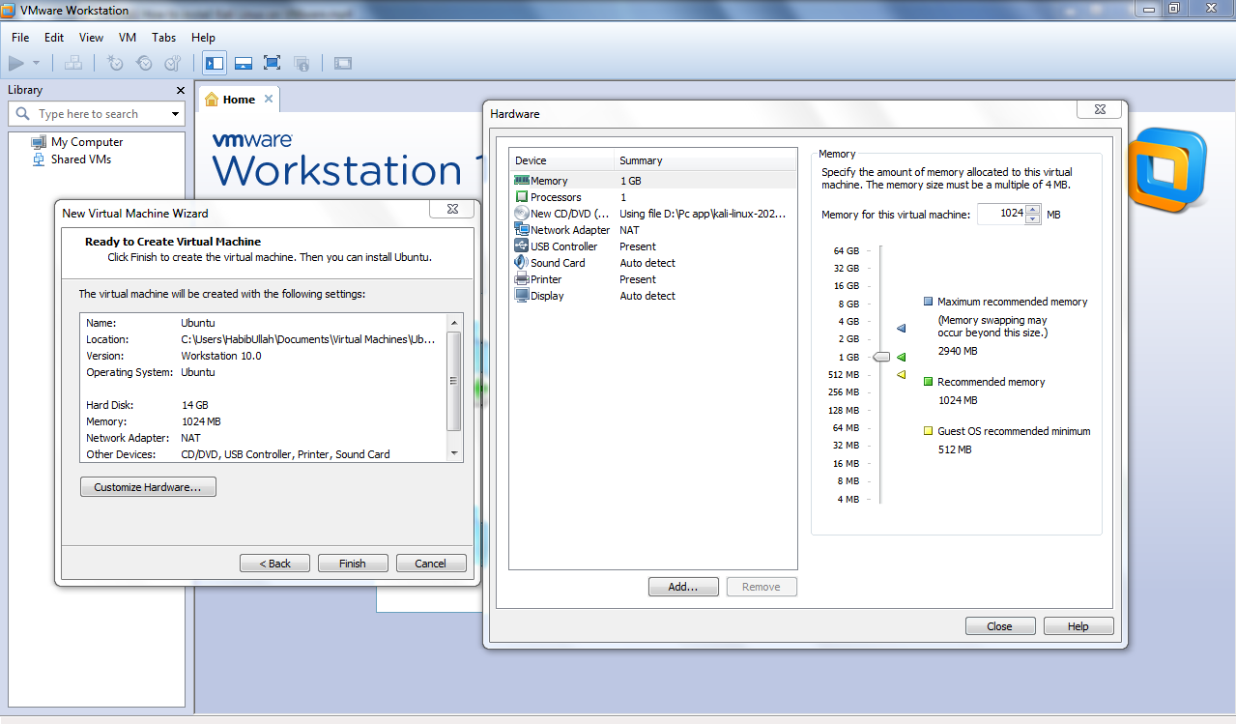
Task: Click the wizard settings list scroll-down arrow
Action: (x=454, y=453)
